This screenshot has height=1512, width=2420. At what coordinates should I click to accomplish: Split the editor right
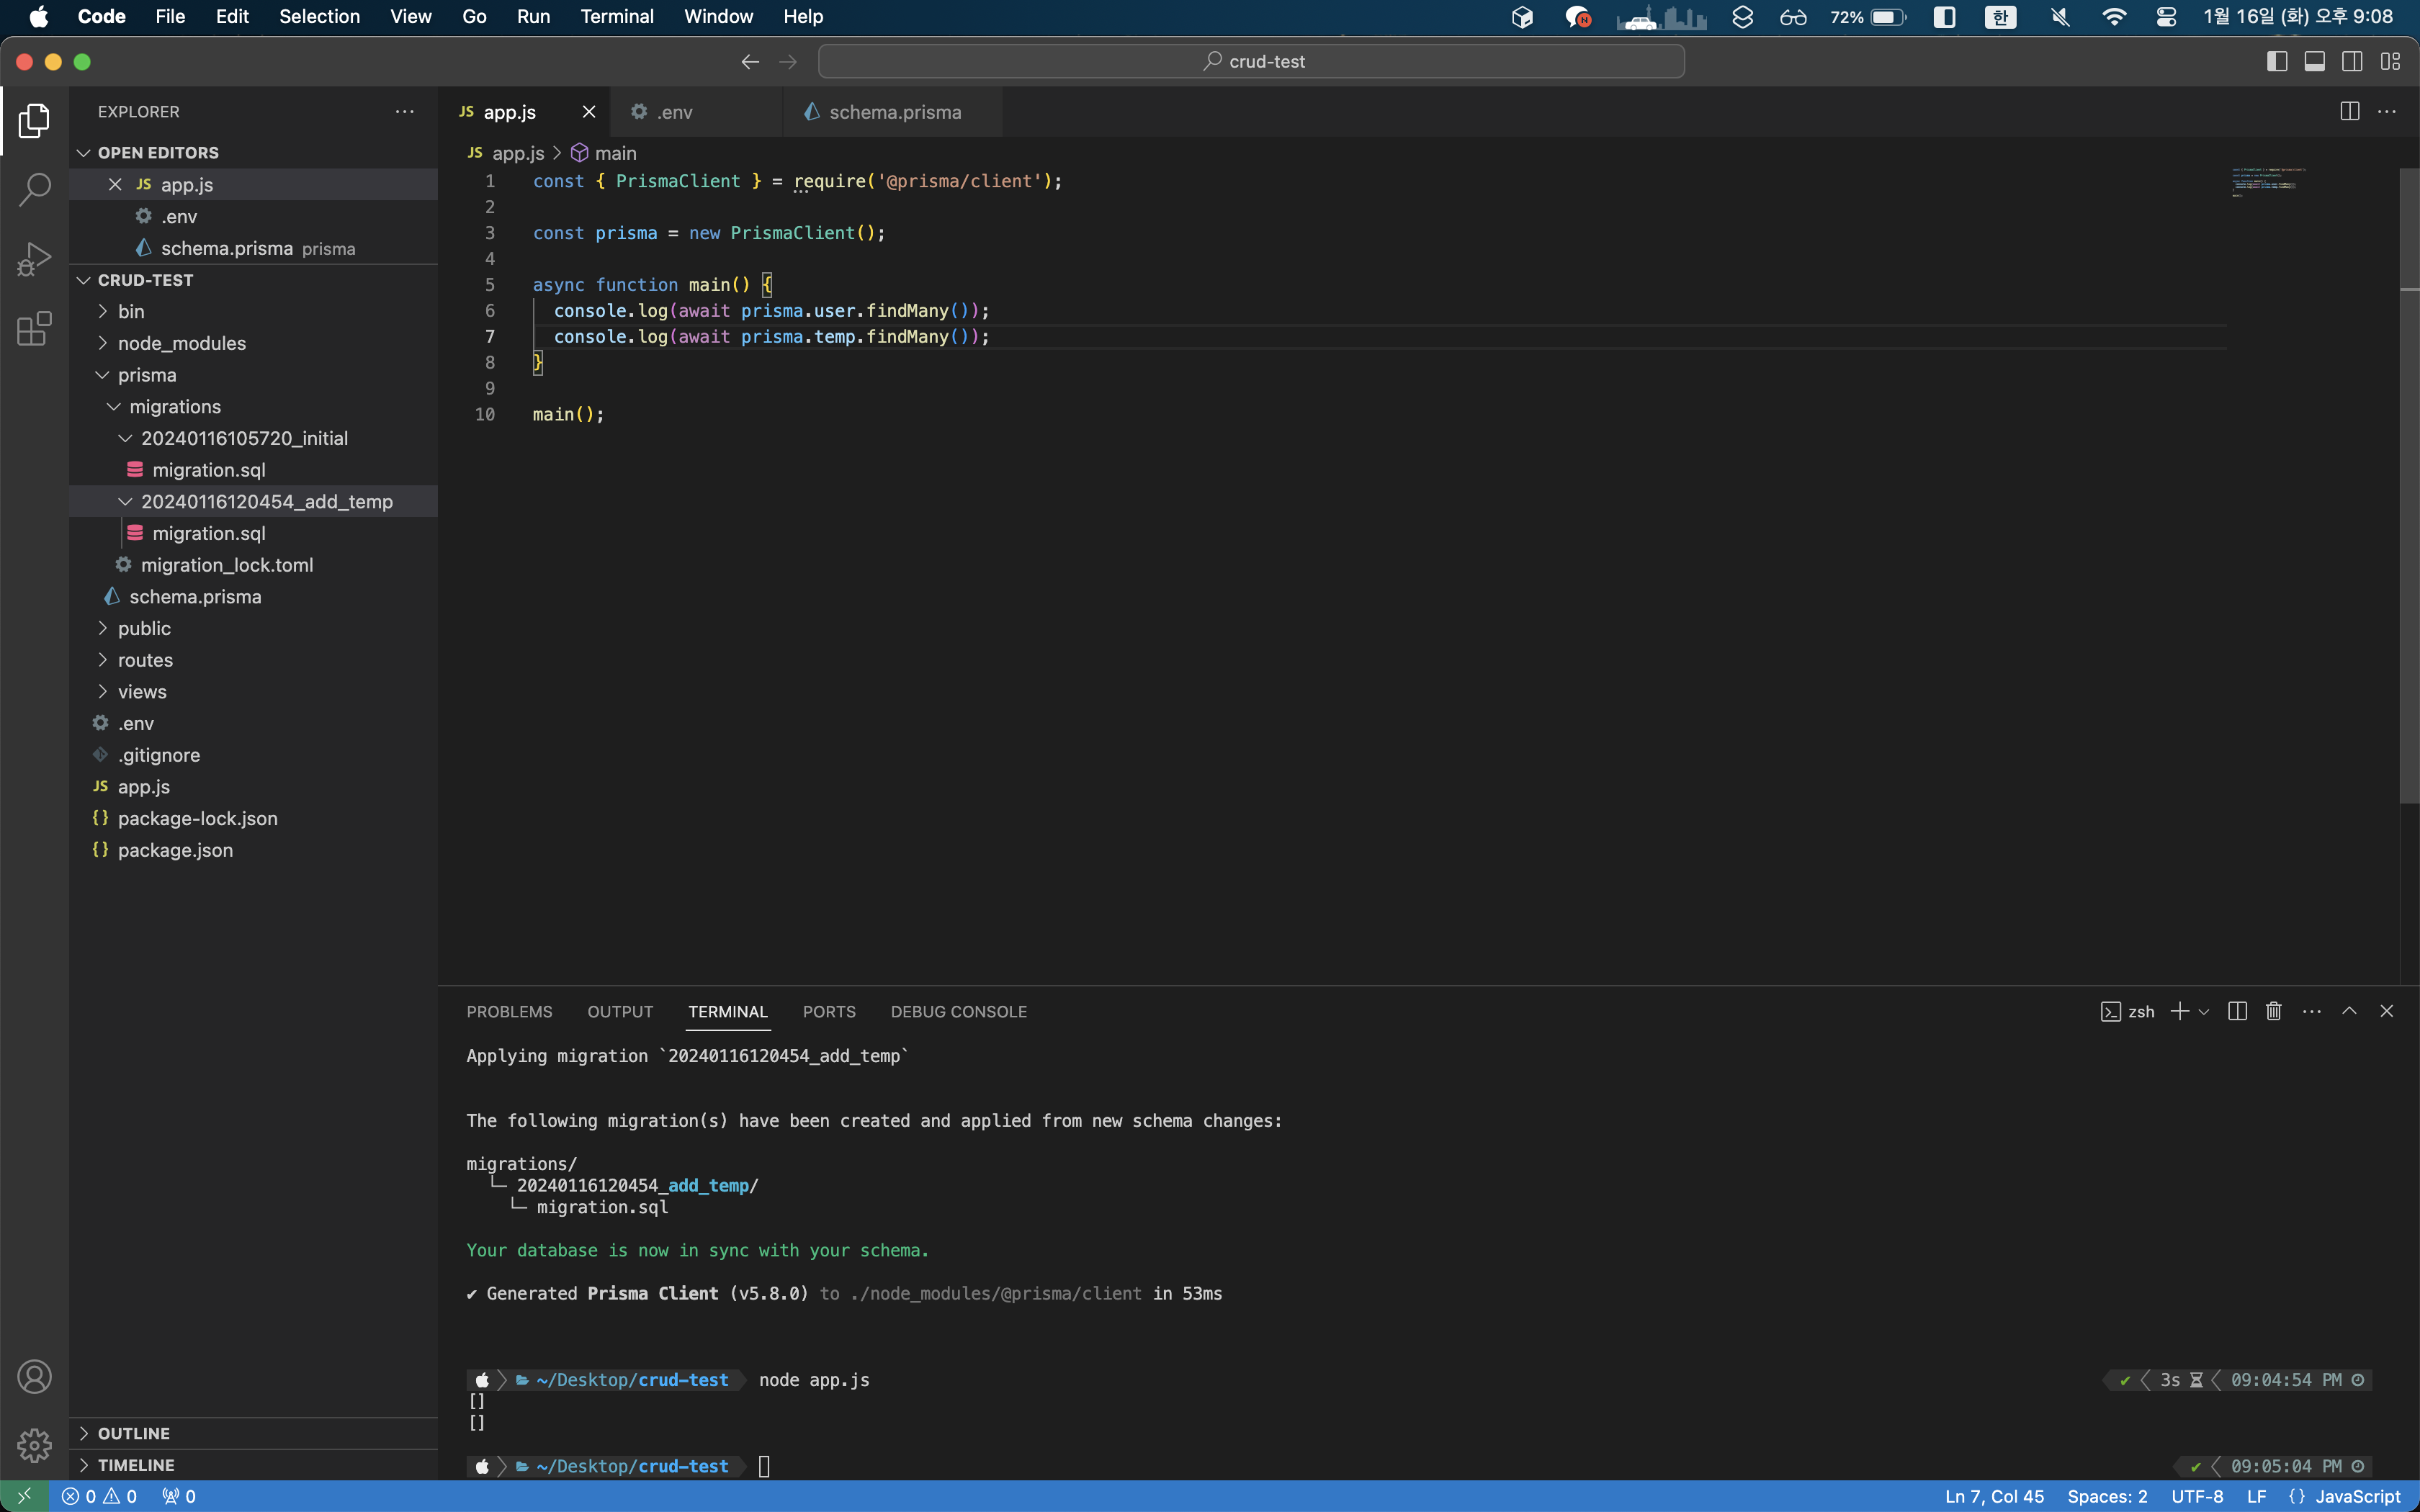tap(2349, 112)
